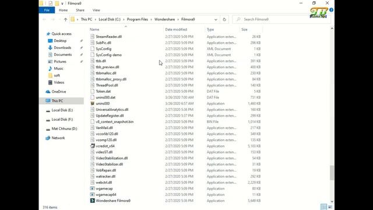Sort by the Size column header
373x210 pixels.
point(244,30)
